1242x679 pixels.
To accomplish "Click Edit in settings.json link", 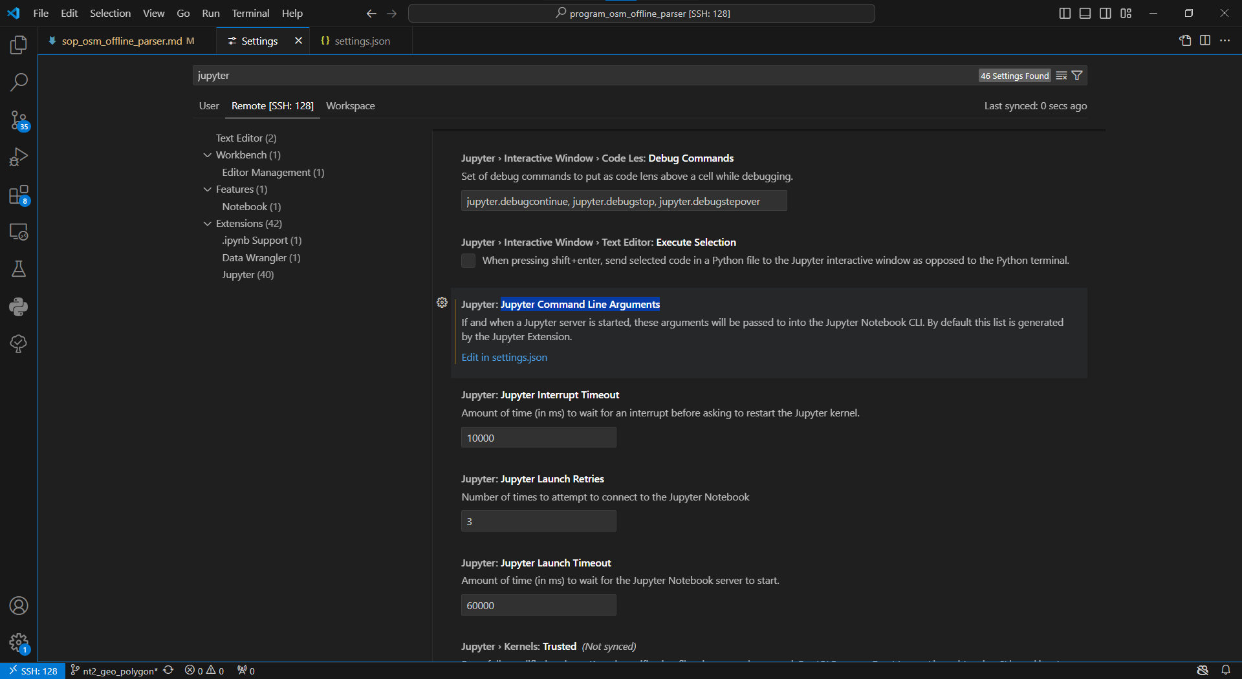I will tap(505, 358).
